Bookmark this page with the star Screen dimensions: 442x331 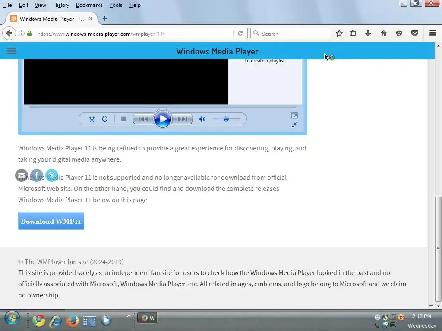click(339, 34)
